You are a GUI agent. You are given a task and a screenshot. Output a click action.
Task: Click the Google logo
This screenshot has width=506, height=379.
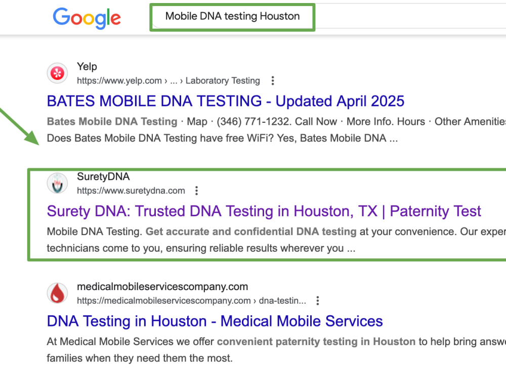point(87,18)
